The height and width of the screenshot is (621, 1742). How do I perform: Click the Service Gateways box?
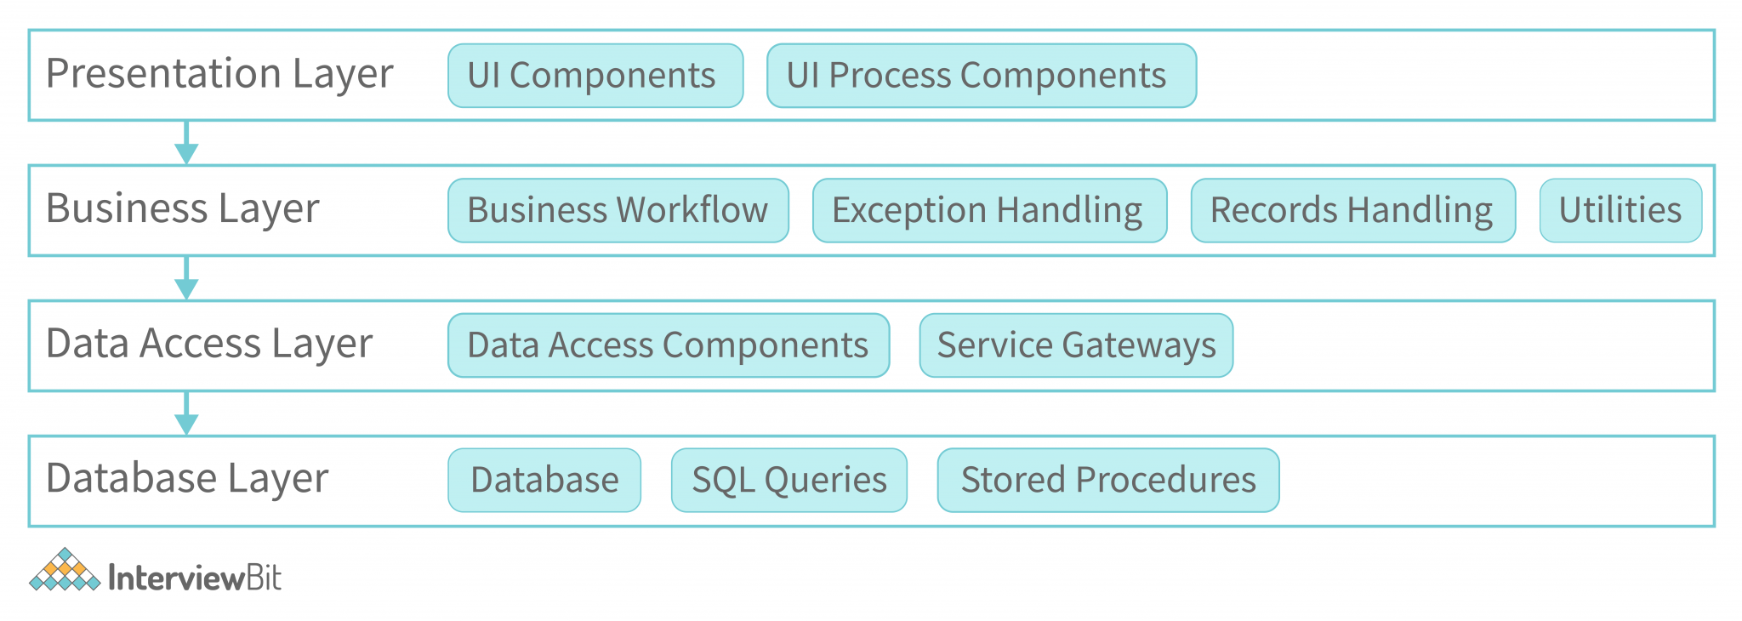click(x=1076, y=345)
